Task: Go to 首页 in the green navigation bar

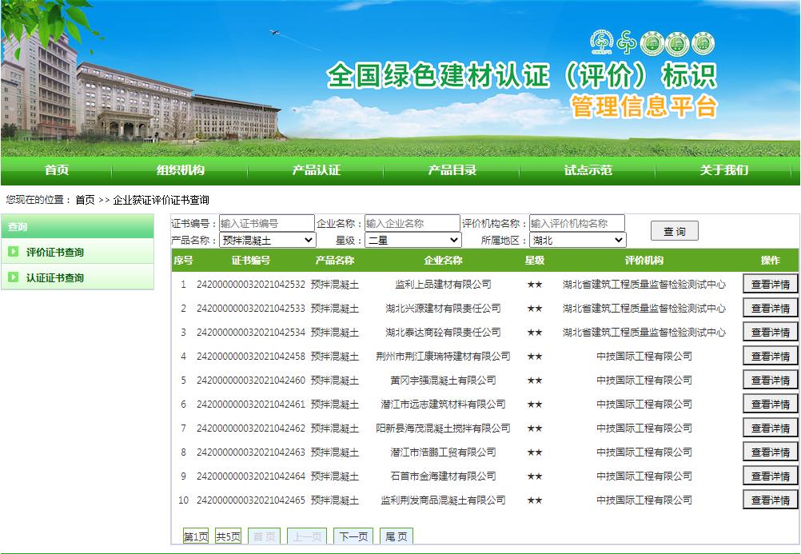Action: pyautogui.click(x=57, y=170)
